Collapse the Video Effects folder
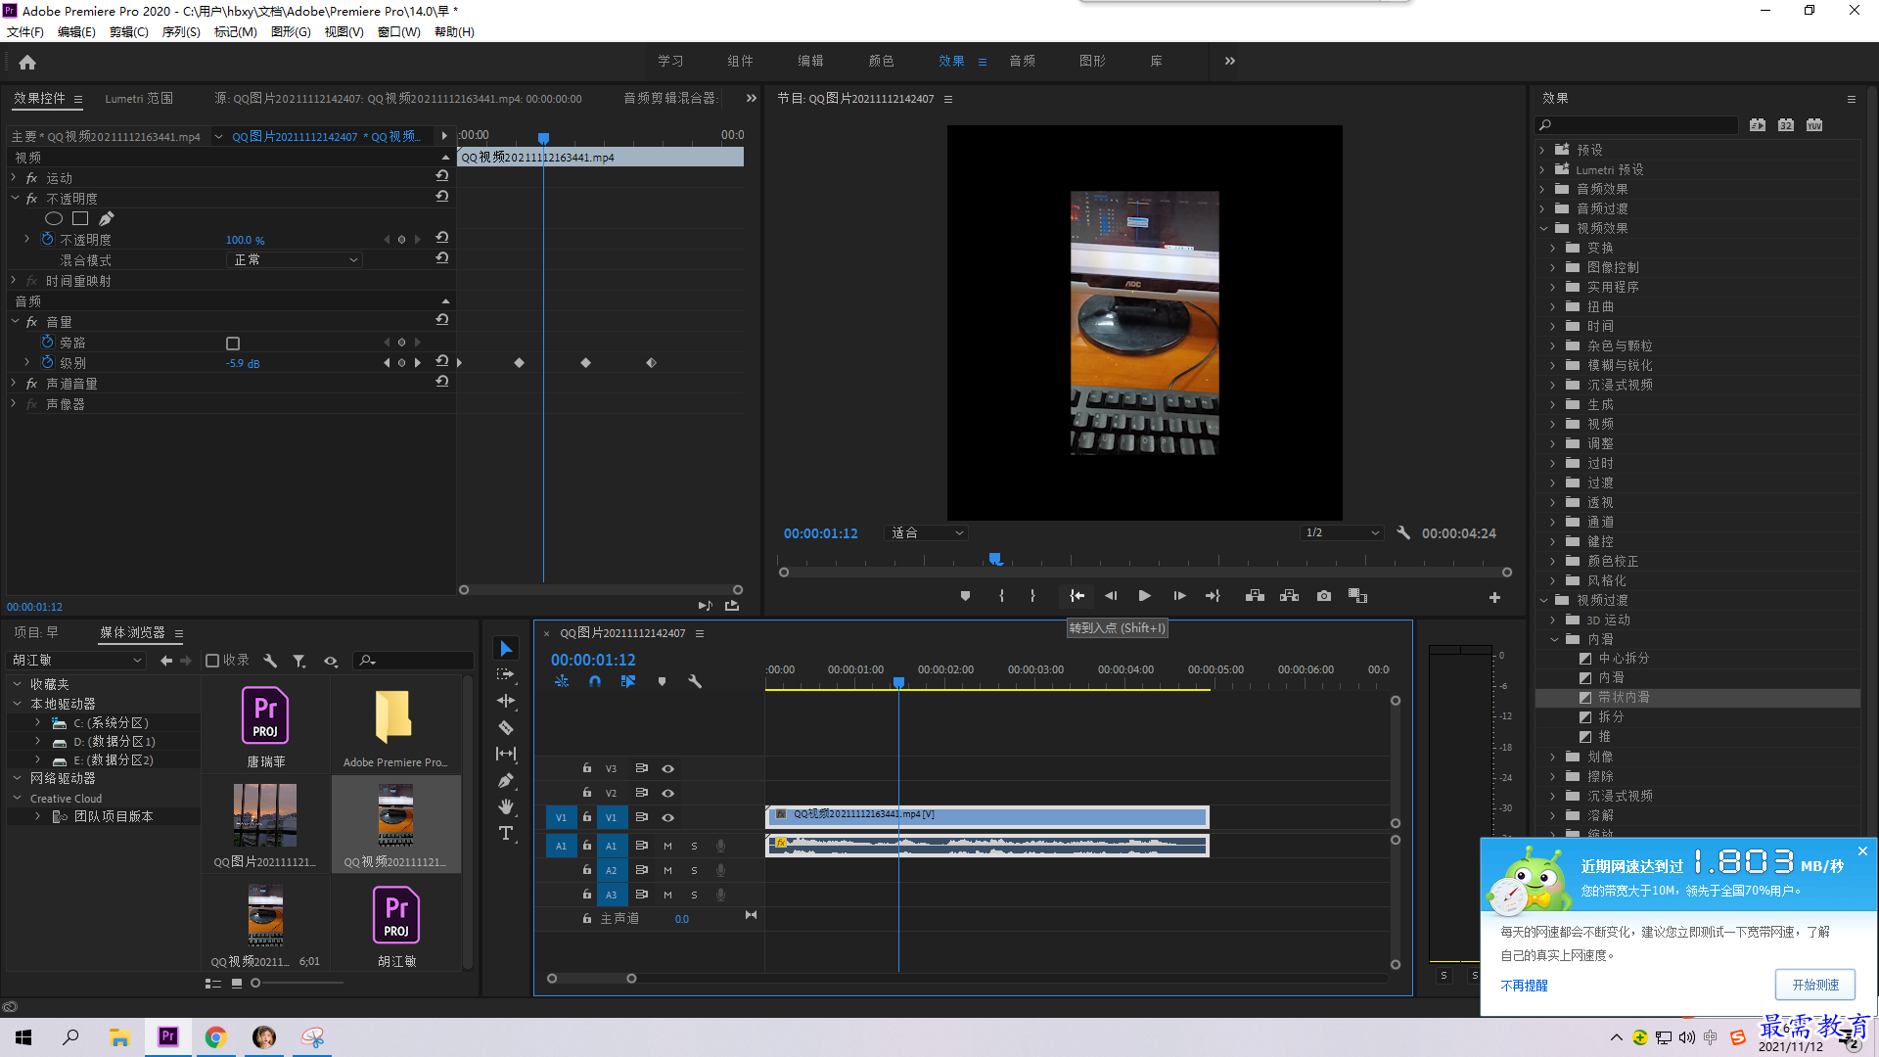 [1543, 228]
